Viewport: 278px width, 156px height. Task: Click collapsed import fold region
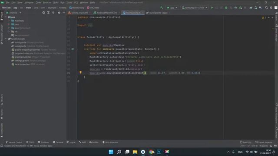[x=90, y=25]
